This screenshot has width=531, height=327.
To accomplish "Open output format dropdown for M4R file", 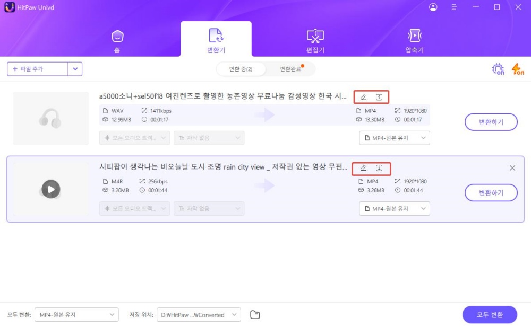I will coord(395,209).
